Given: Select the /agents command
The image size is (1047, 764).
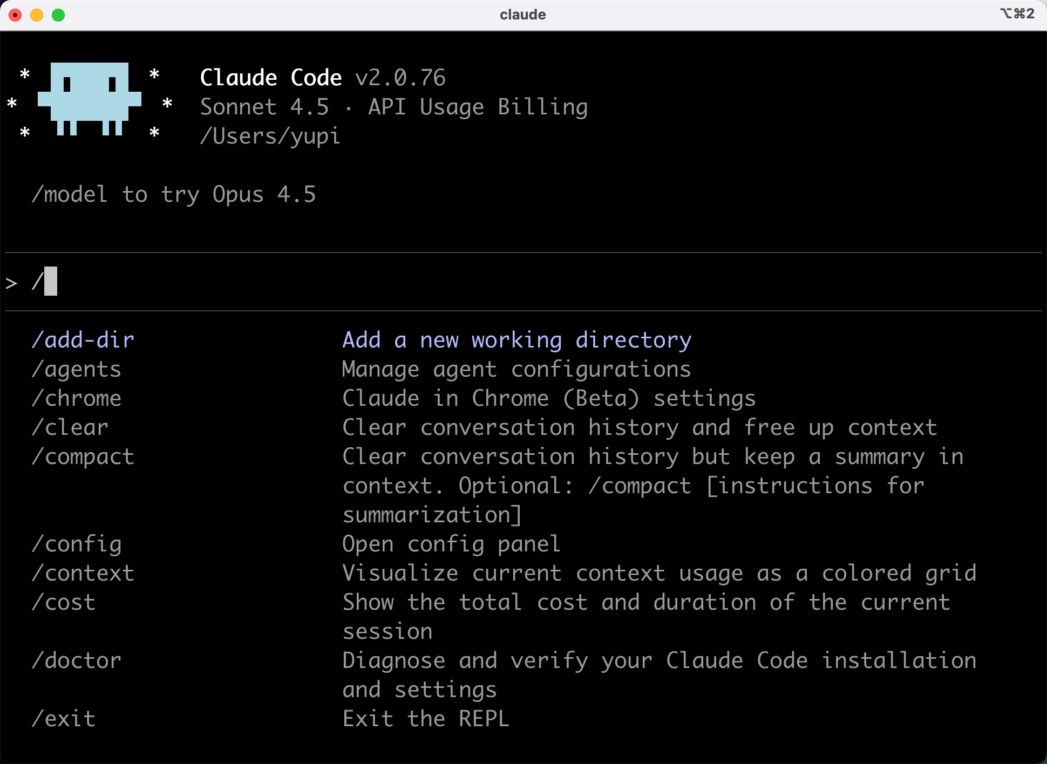Looking at the screenshot, I should 77,370.
